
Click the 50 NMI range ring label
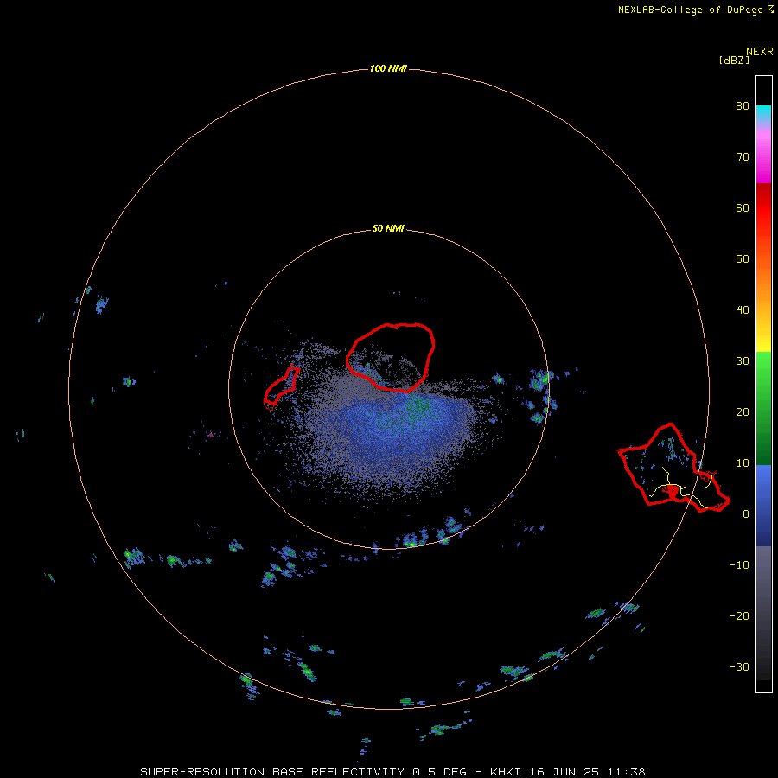point(388,229)
